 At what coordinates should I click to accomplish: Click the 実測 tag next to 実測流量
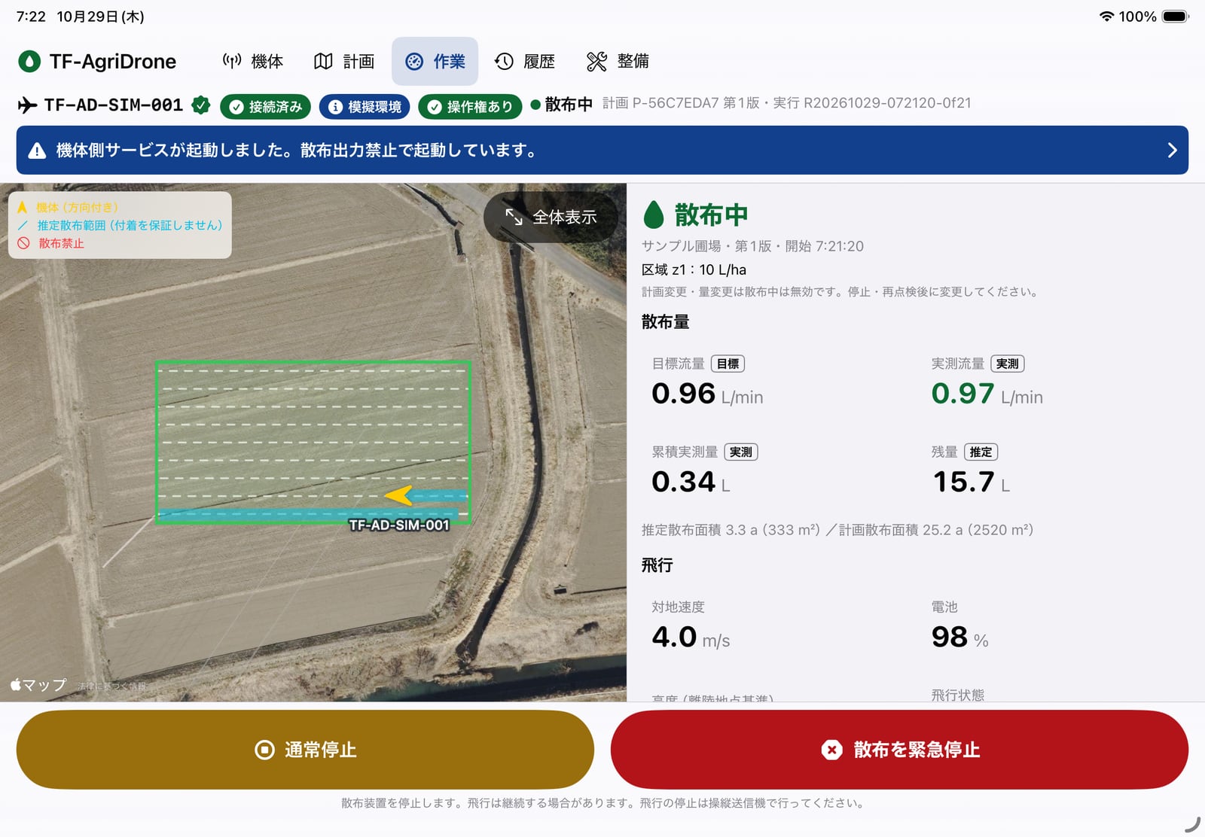click(1007, 364)
